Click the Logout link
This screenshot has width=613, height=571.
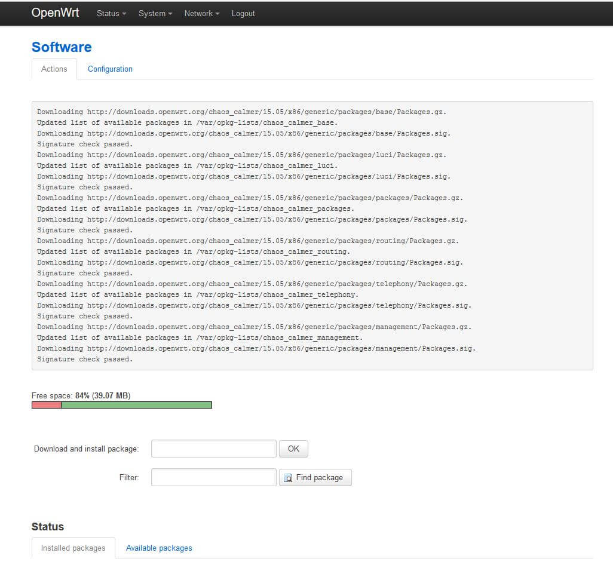[243, 13]
